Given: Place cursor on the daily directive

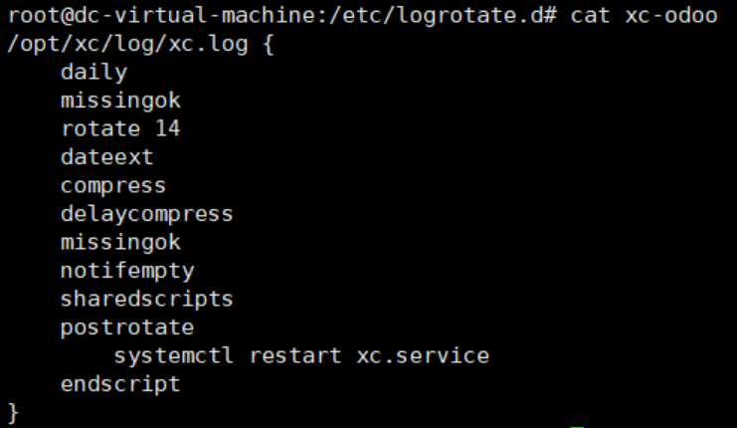Looking at the screenshot, I should pyautogui.click(x=93, y=73).
